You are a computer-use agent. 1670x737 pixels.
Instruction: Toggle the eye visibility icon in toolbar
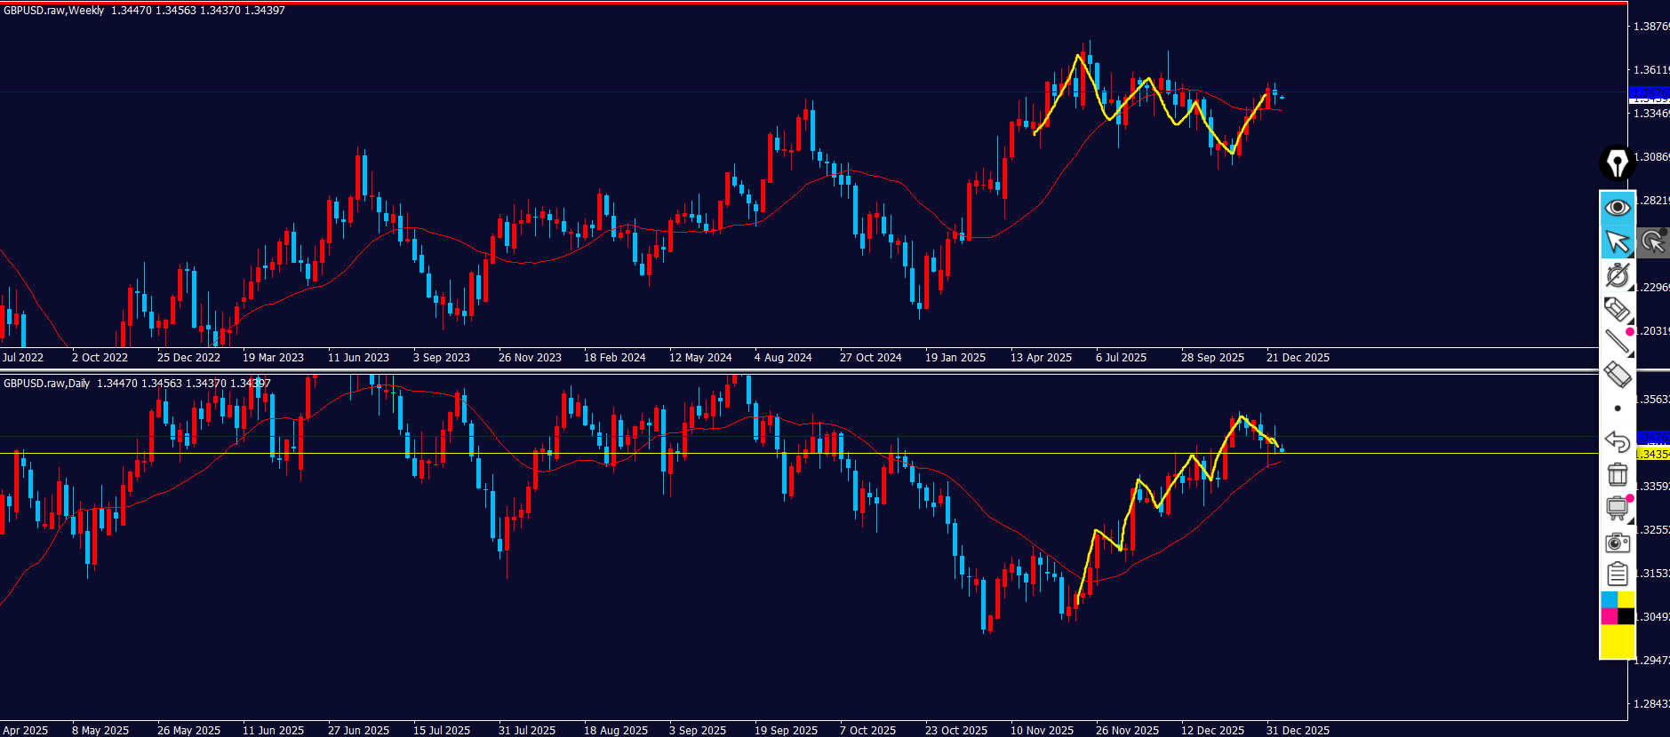click(1617, 207)
